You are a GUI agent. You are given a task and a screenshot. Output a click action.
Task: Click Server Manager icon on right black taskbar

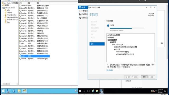point(101,91)
